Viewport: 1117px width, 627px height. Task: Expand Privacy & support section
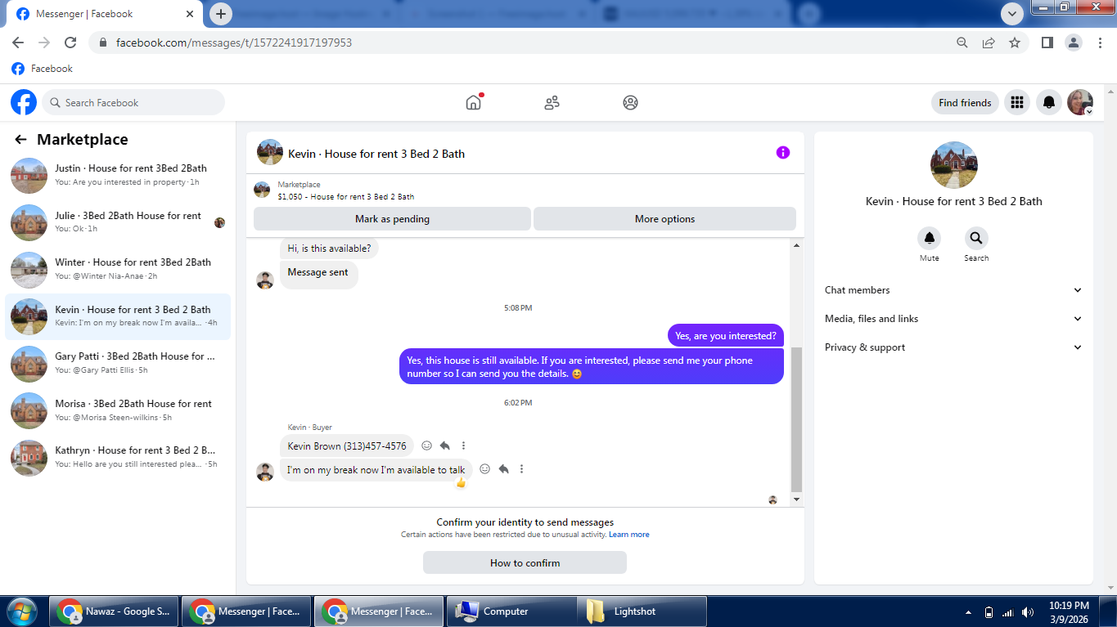pyautogui.click(x=953, y=347)
